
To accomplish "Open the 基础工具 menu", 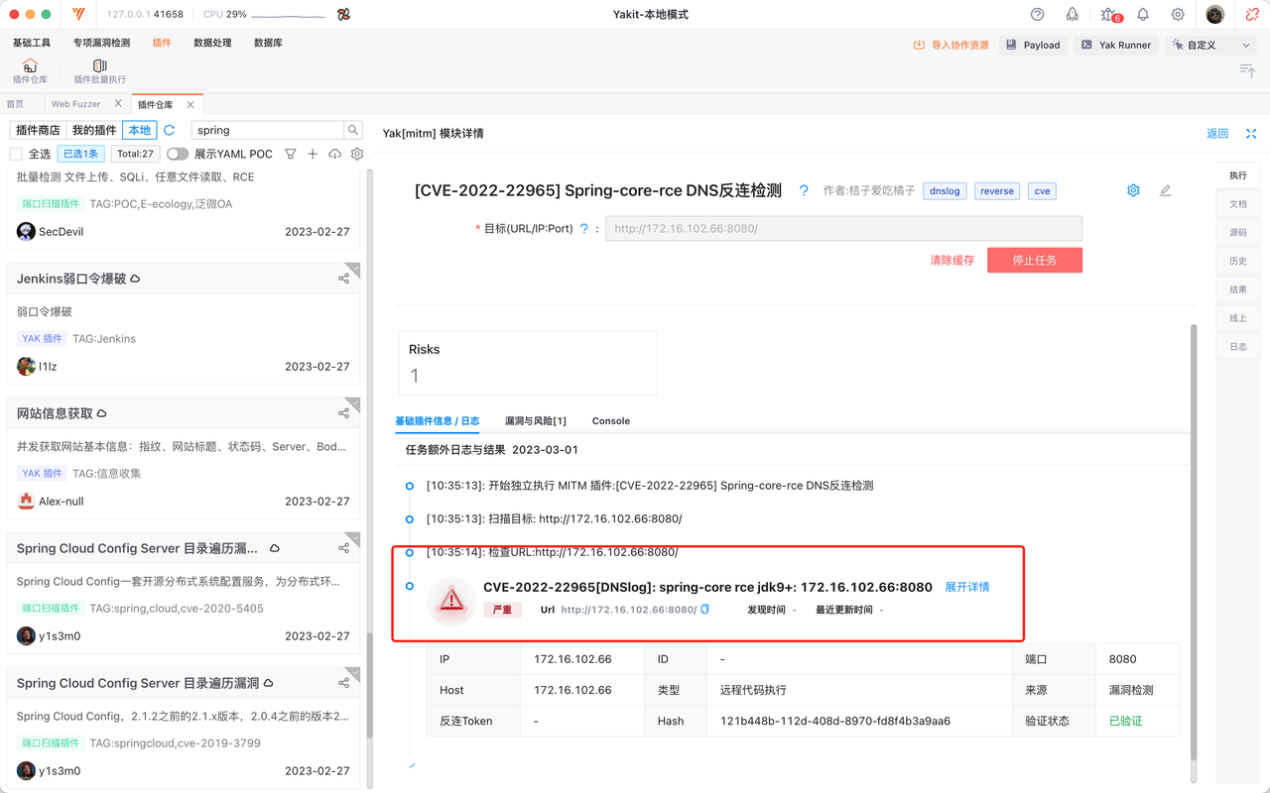I will [x=32, y=44].
